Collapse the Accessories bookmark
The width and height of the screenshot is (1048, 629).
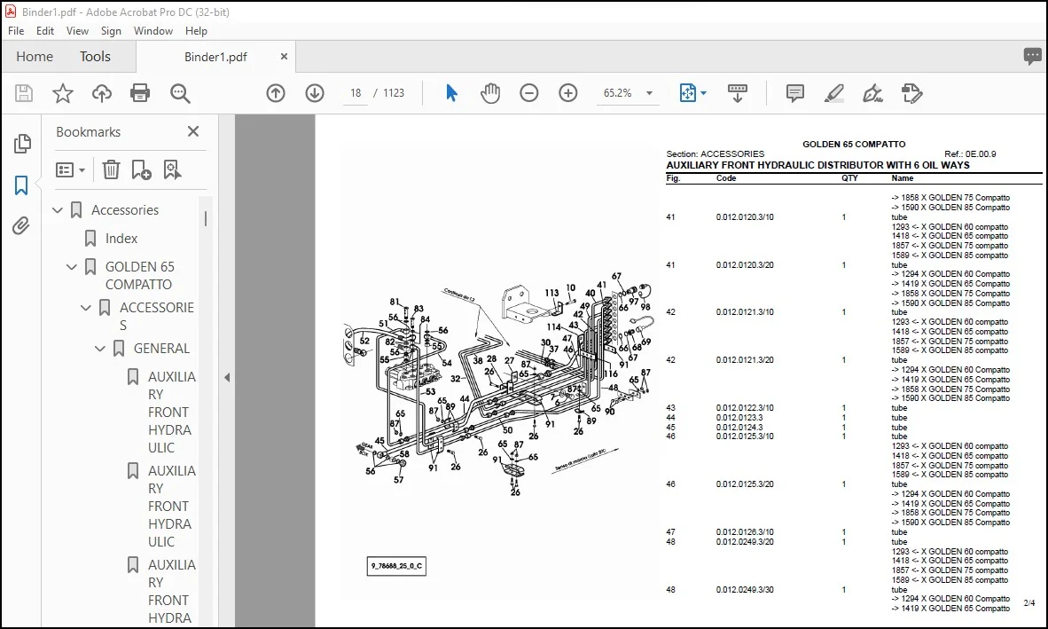(x=58, y=210)
